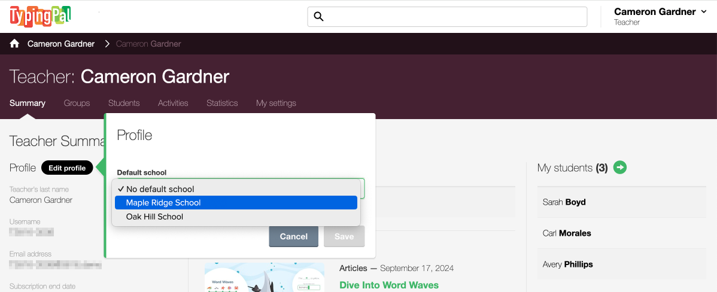Open the Statistics tab

222,103
